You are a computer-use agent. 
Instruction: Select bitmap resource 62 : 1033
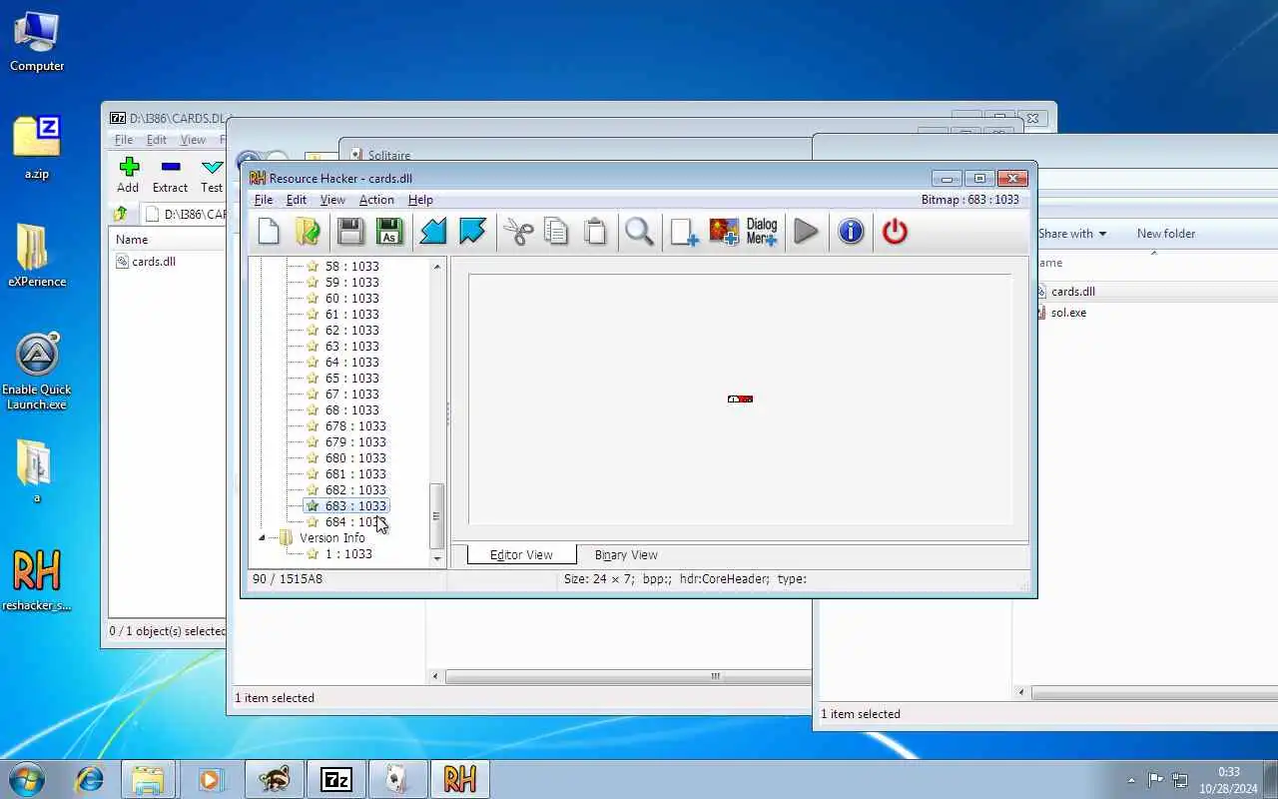(351, 331)
